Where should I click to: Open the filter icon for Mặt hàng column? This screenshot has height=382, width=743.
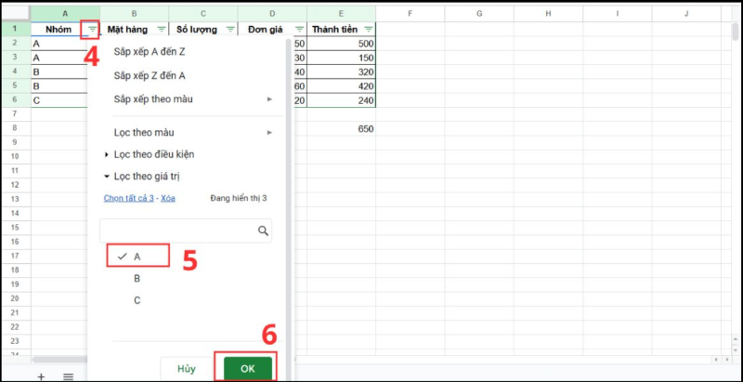point(163,30)
